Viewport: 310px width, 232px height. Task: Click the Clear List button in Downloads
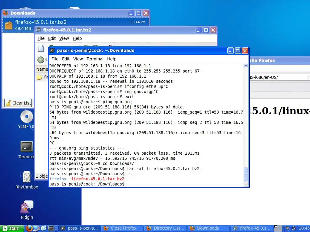18,103
